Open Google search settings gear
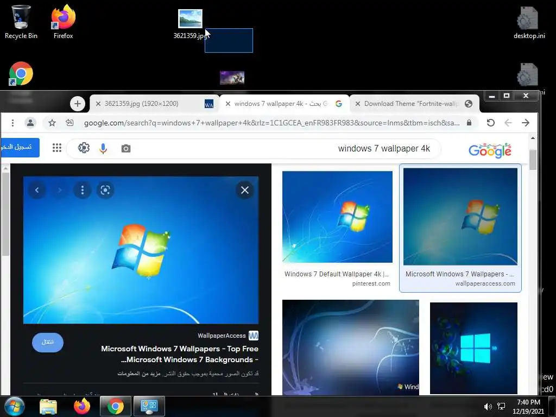556x417 pixels. 84,148
